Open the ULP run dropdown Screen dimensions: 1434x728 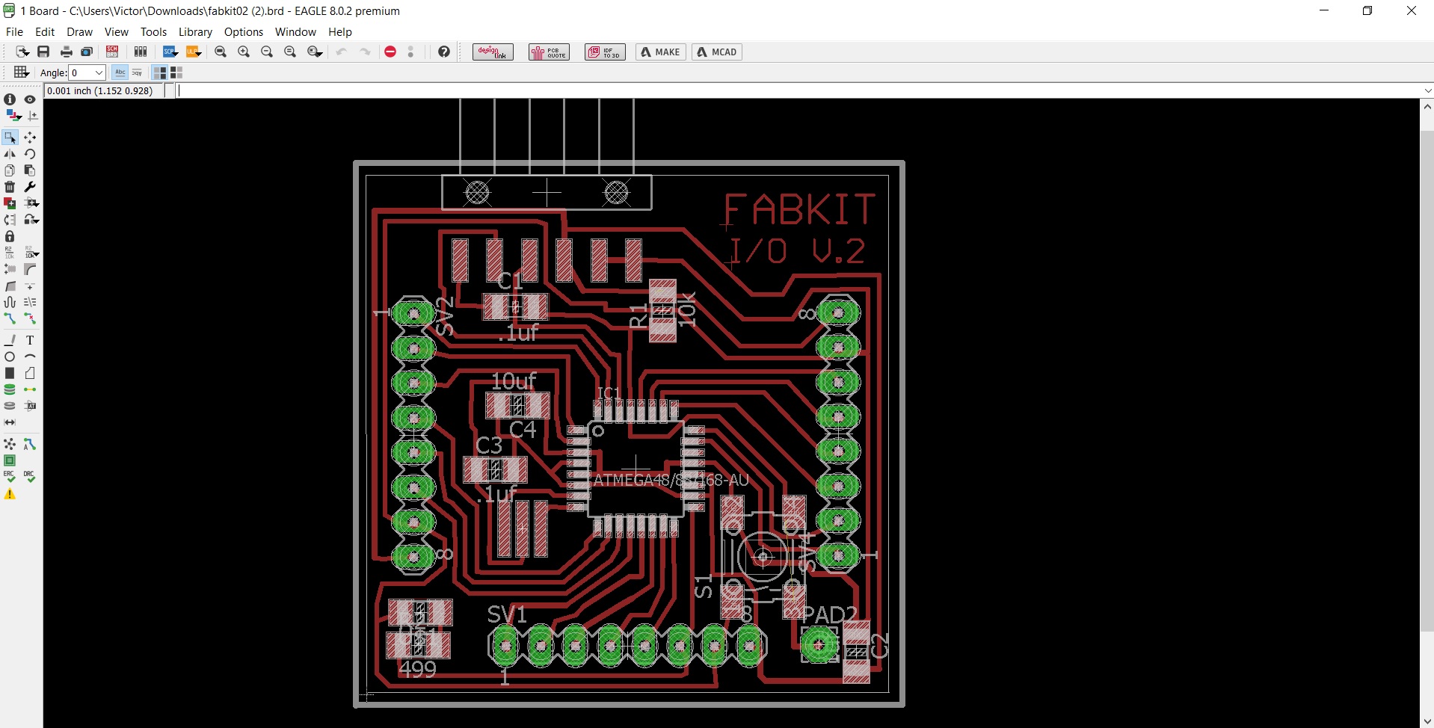[x=194, y=52]
